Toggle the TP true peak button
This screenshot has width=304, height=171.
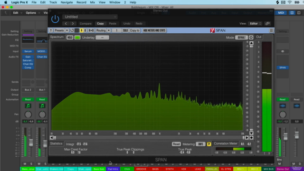point(209,144)
